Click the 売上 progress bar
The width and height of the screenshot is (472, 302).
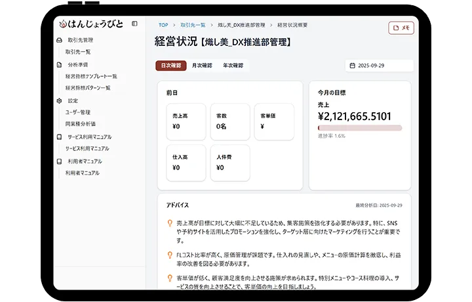tap(359, 128)
